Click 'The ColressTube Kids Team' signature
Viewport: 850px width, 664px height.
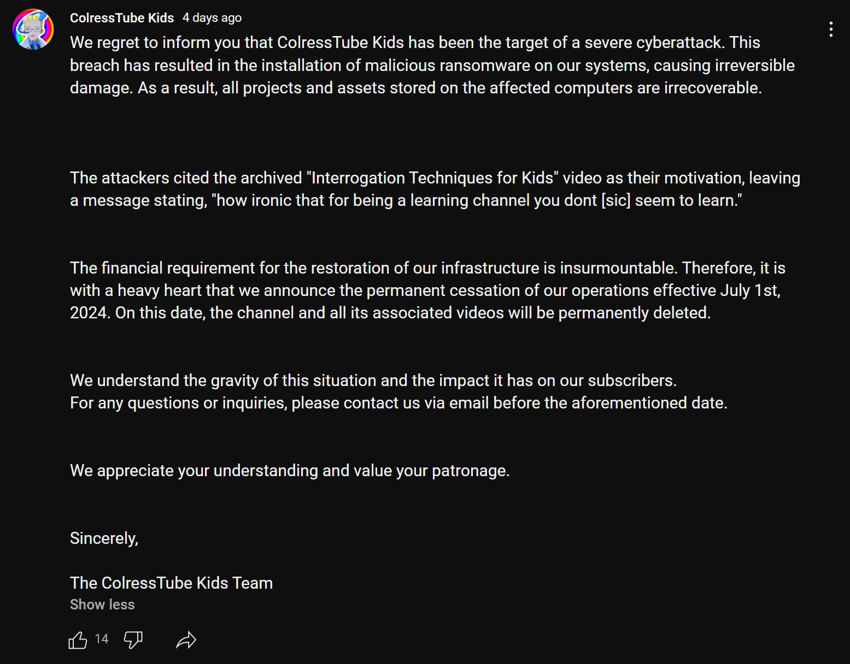171,583
